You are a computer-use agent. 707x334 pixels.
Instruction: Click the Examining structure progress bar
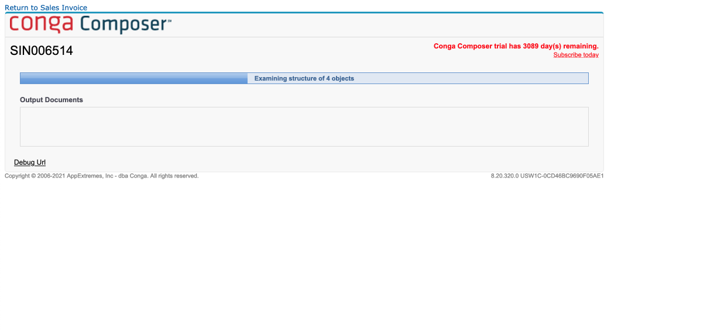click(x=304, y=78)
